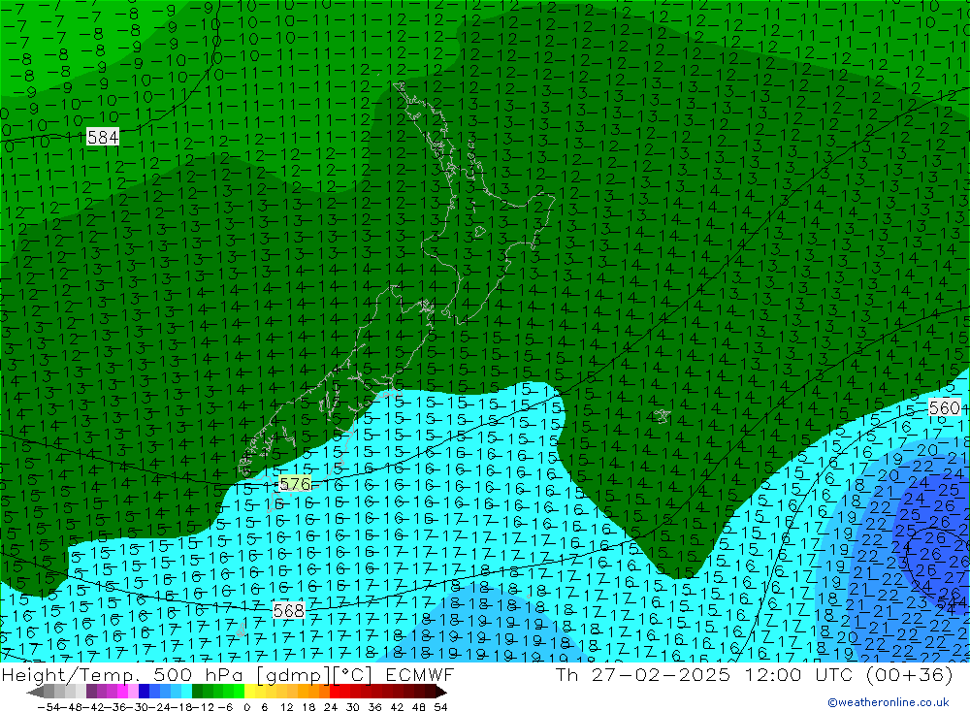970x711 pixels.
Task: Click the 568 contour label
Action: (289, 610)
